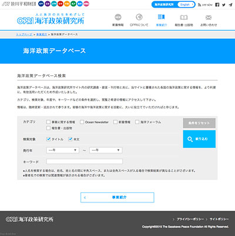Image resolution: width=235 pixels, height=236 pixels.
Task: Click the 絞り込む search button
Action: 199,139
